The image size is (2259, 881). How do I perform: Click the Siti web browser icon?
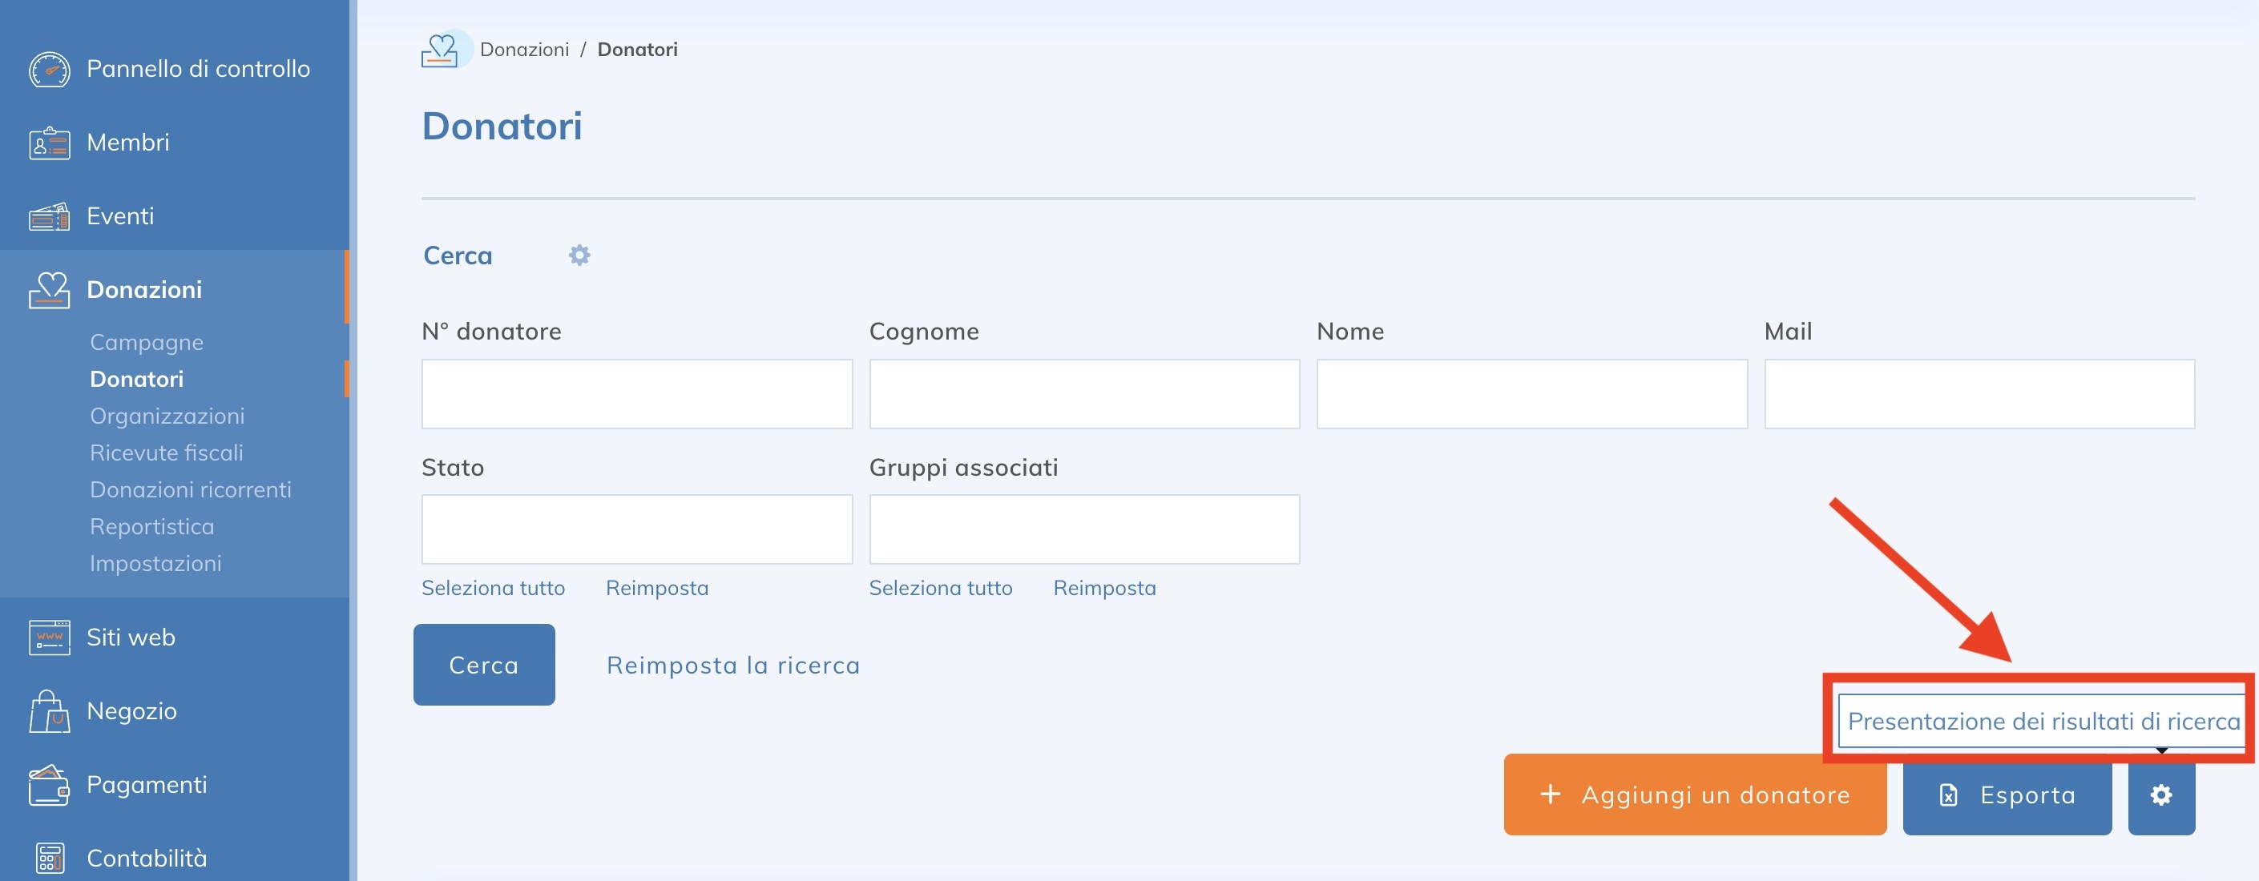click(49, 638)
